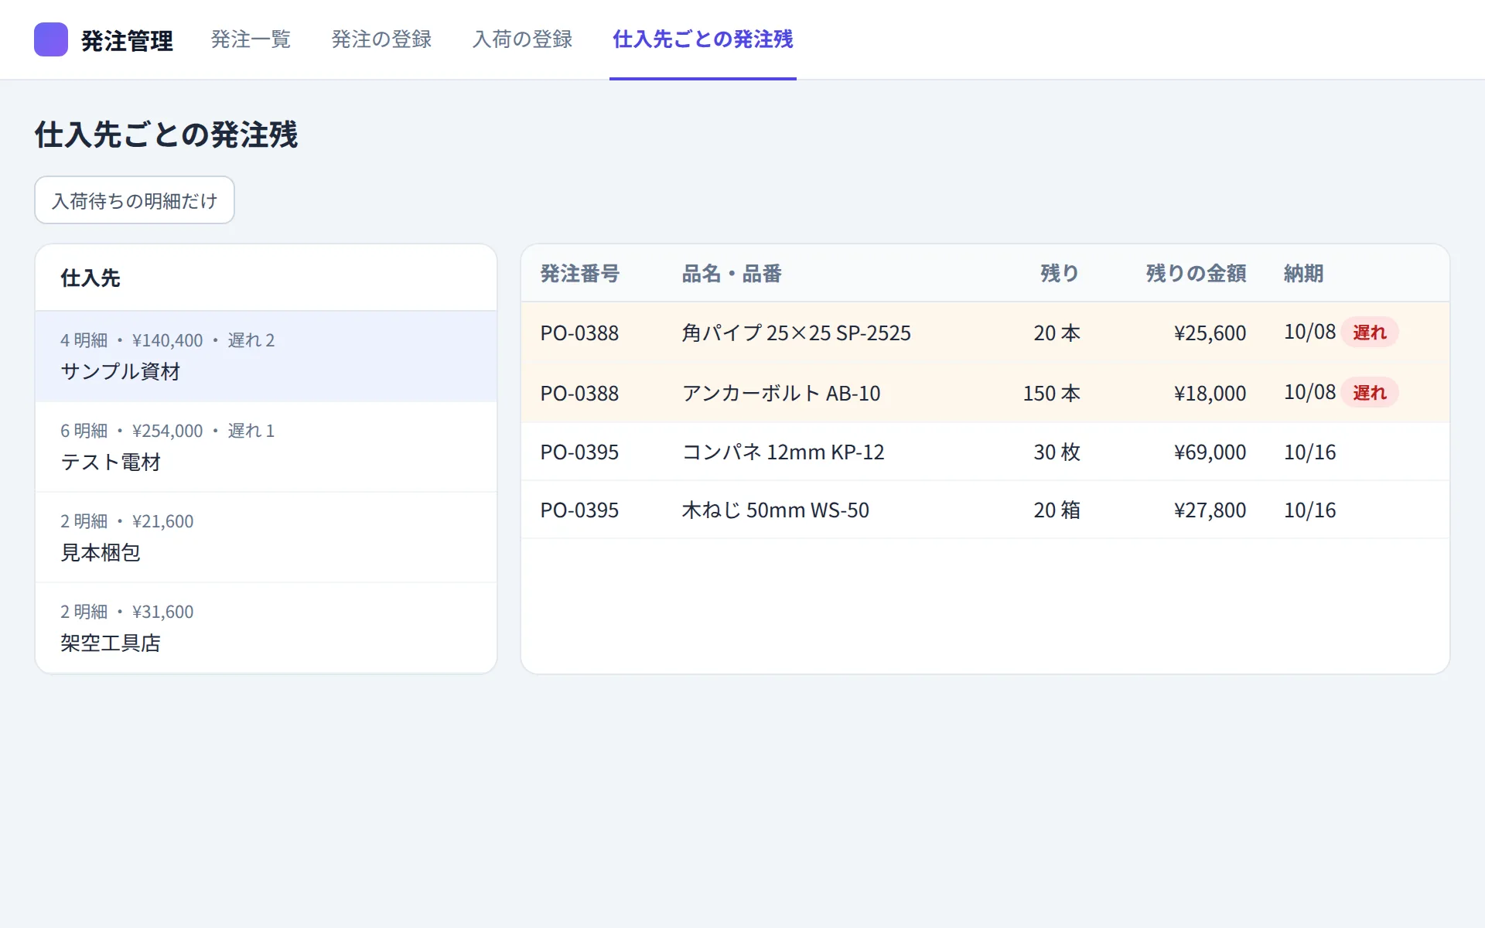Click the 6 明細・¥254,000・遅れ 1 summary
1485x928 pixels.
[168, 431]
